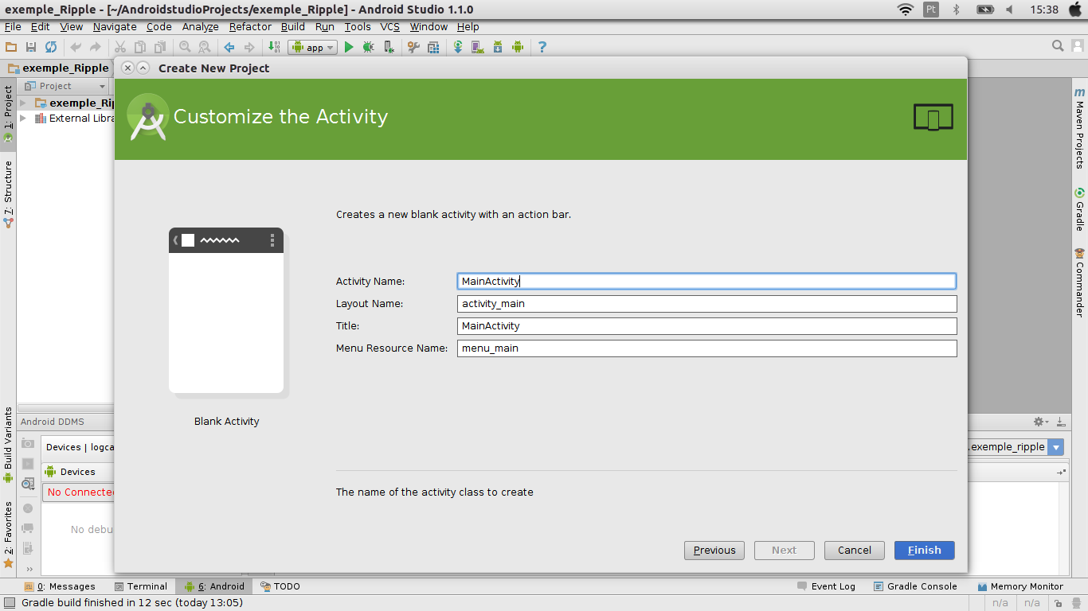
Task: Click the Forward navigation arrow
Action: click(249, 47)
